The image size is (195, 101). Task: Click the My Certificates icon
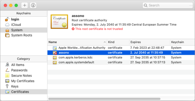click(x=7, y=81)
